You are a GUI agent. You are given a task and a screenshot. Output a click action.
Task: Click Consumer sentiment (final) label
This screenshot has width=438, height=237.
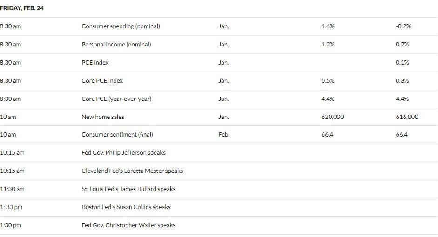pos(117,134)
